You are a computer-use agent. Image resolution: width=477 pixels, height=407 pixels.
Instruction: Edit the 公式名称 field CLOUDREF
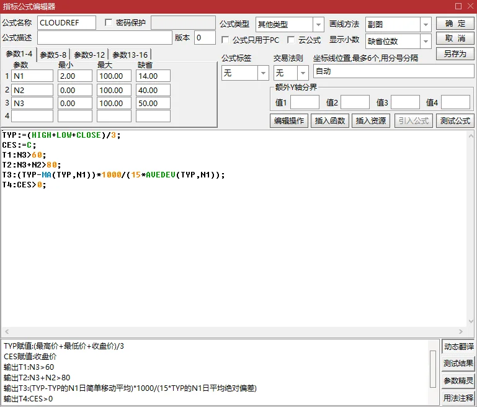66,23
